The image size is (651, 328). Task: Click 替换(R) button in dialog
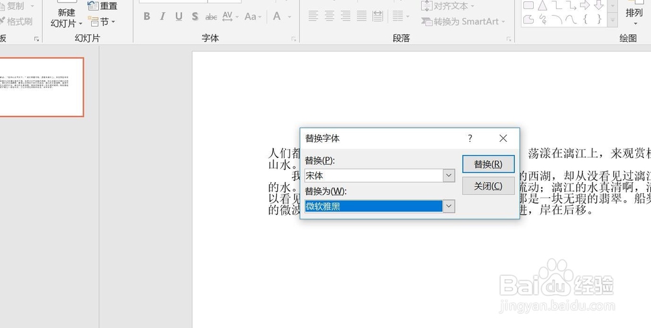pos(488,164)
